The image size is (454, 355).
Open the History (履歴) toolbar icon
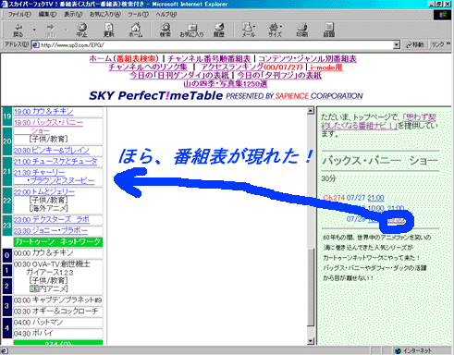point(219,30)
